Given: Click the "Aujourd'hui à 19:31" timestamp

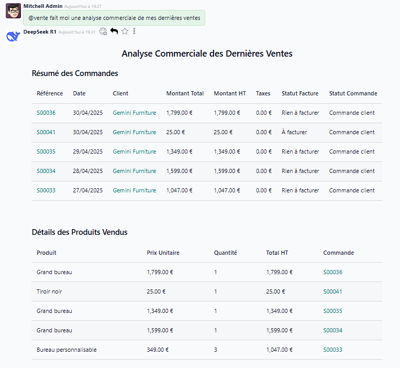Looking at the screenshot, I should coord(77,32).
